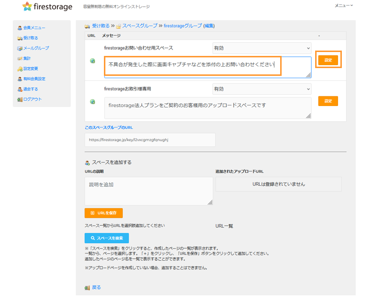This screenshot has width=370, height=302.
Task: Follow the breadcrumb スペースグループ link
Action: coord(140,26)
